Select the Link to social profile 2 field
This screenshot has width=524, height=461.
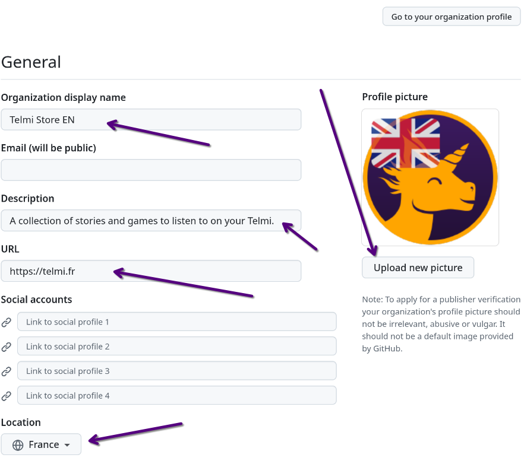176,346
